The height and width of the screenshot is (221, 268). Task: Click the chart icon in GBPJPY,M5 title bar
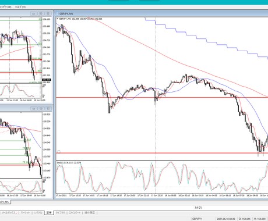[x=57, y=14]
